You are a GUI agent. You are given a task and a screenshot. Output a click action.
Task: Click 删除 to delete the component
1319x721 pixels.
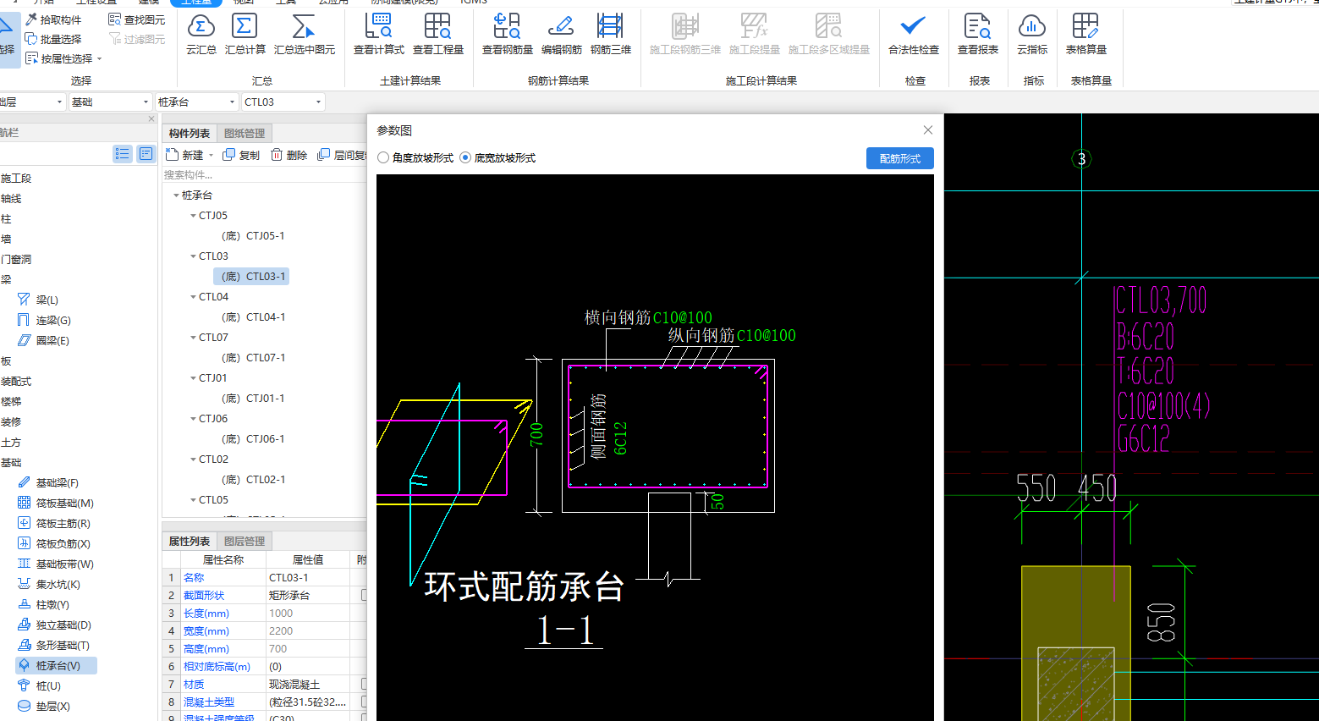289,155
